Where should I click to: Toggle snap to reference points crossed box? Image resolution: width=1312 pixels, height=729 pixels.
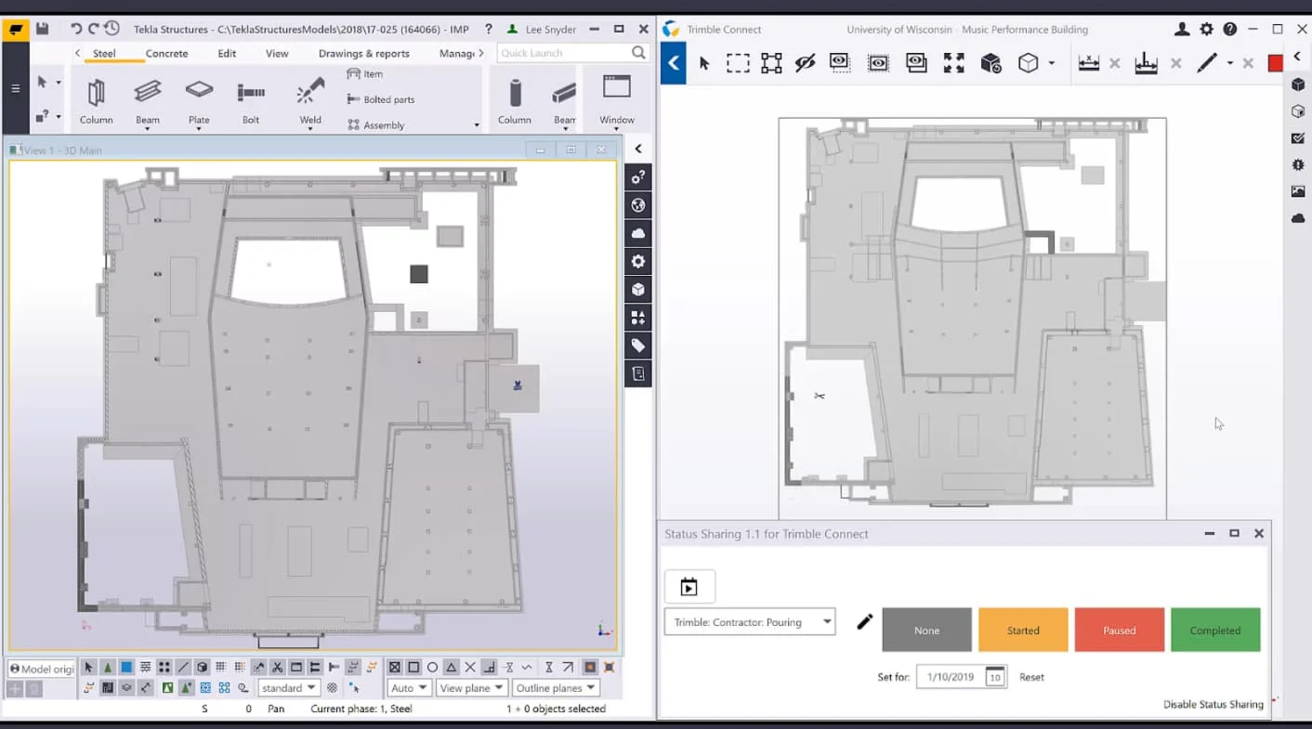tap(394, 667)
